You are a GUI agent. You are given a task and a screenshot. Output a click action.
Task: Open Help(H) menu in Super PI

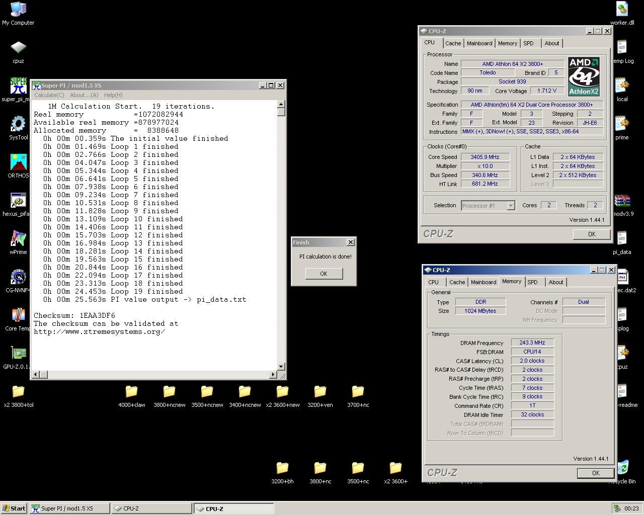(113, 95)
